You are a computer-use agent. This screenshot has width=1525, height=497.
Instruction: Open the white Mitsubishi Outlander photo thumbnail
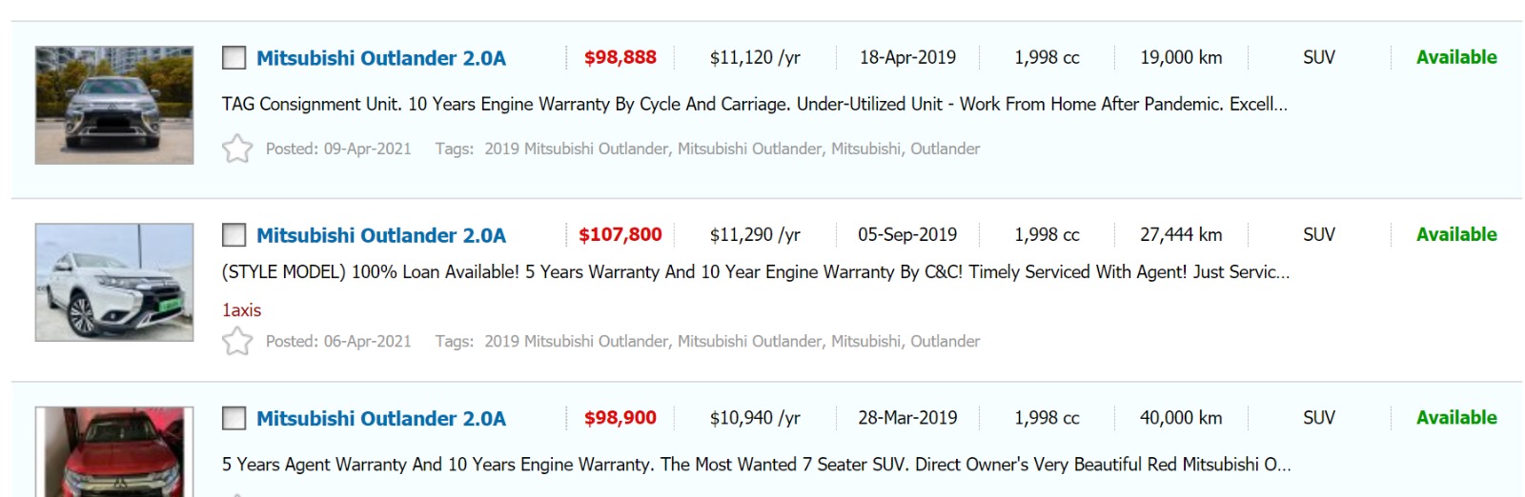[x=114, y=282]
